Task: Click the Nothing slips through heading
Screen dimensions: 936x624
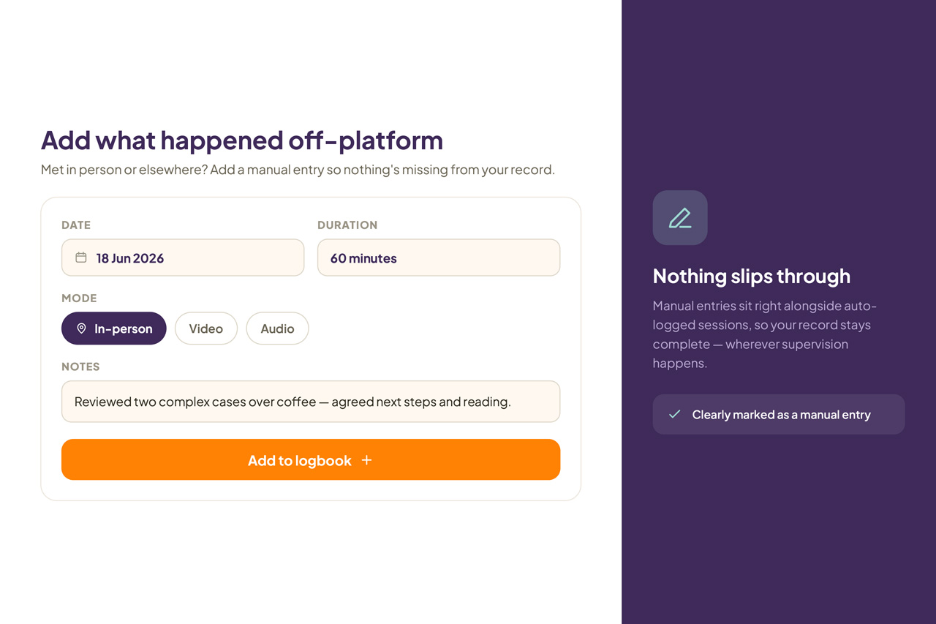Action: click(x=752, y=276)
